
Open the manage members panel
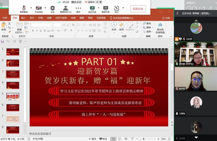(x=66, y=8)
